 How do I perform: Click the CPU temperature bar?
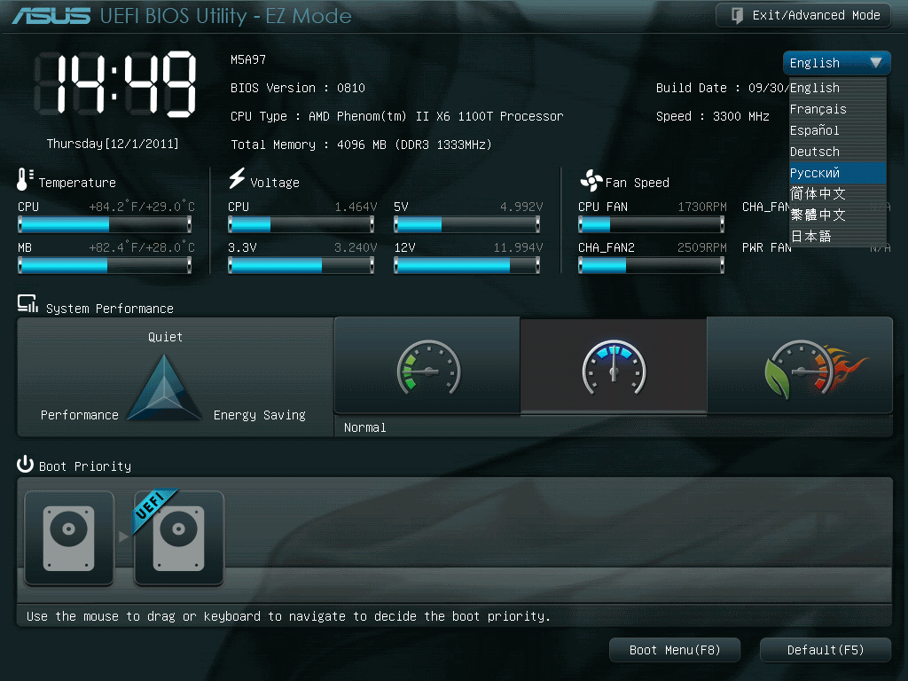pyautogui.click(x=105, y=224)
